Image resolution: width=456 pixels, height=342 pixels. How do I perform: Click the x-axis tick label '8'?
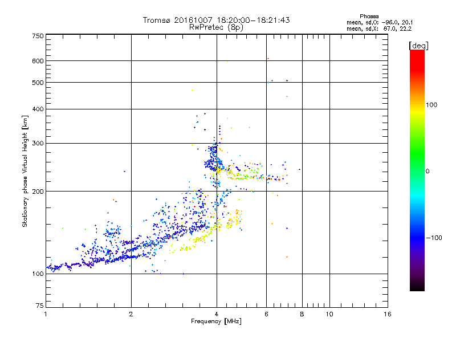302,314
